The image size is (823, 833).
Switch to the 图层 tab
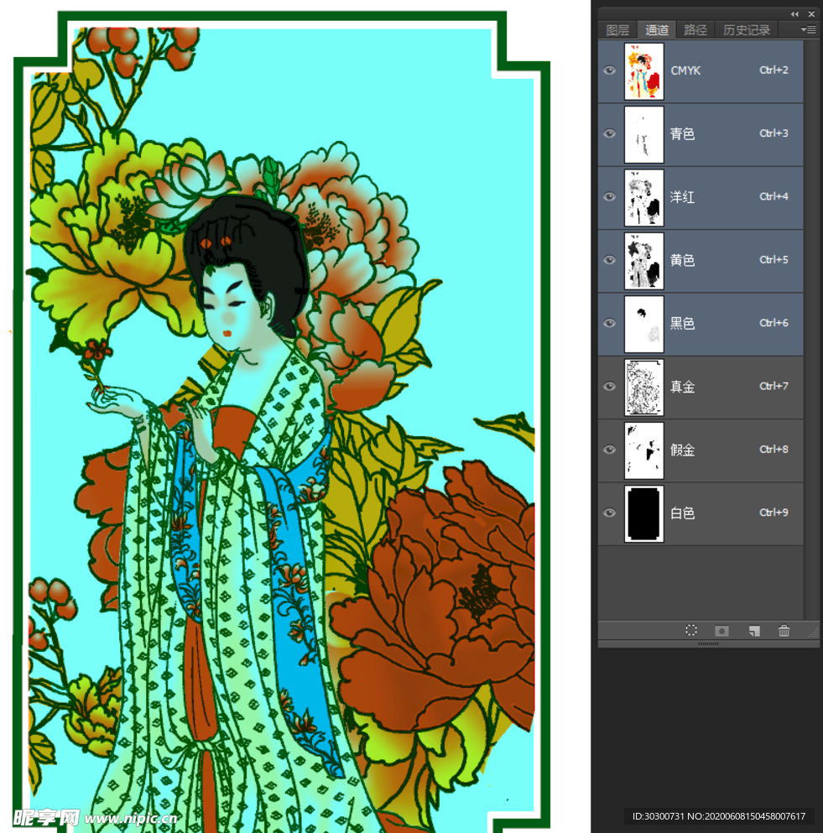coord(617,30)
